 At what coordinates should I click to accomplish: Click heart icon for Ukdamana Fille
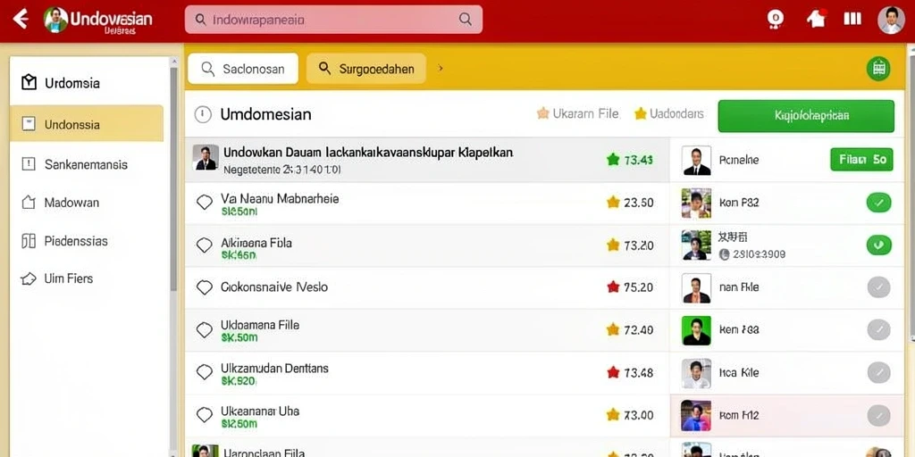(205, 330)
